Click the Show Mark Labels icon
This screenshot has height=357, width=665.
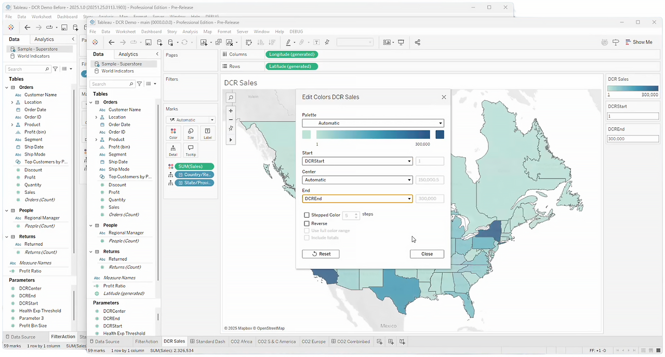(x=316, y=42)
